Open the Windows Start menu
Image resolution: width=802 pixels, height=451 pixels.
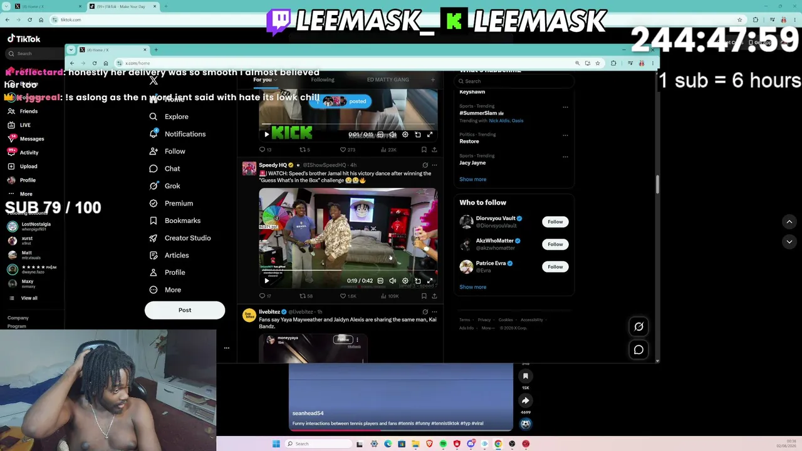coord(276,444)
